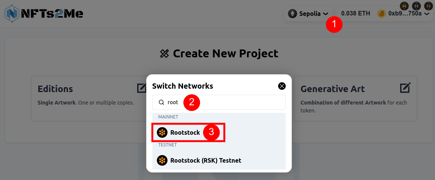This screenshot has height=180, width=435.
Task: Click the Rootstock Testnet logo icon
Action: click(162, 160)
